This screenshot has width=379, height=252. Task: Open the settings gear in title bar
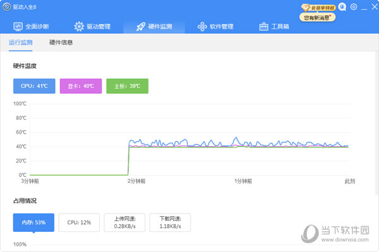[354, 7]
